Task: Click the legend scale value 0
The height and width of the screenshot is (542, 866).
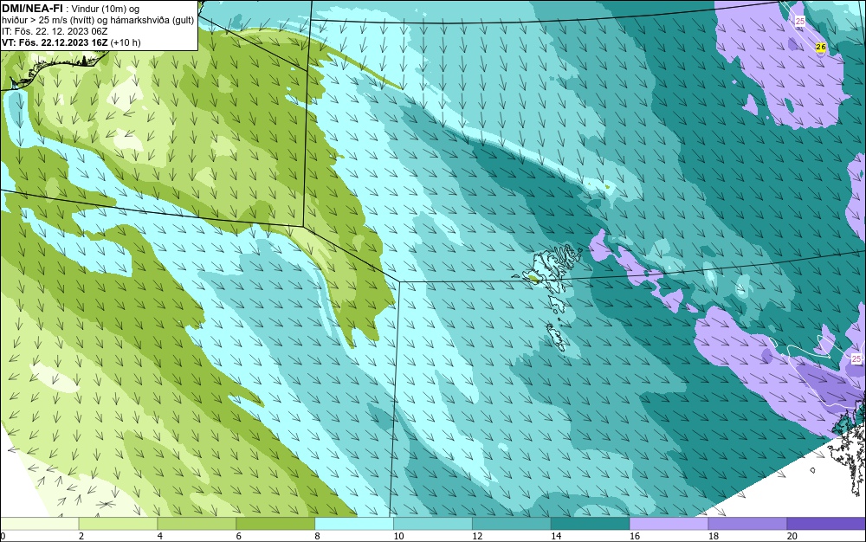Action: click(x=3, y=536)
